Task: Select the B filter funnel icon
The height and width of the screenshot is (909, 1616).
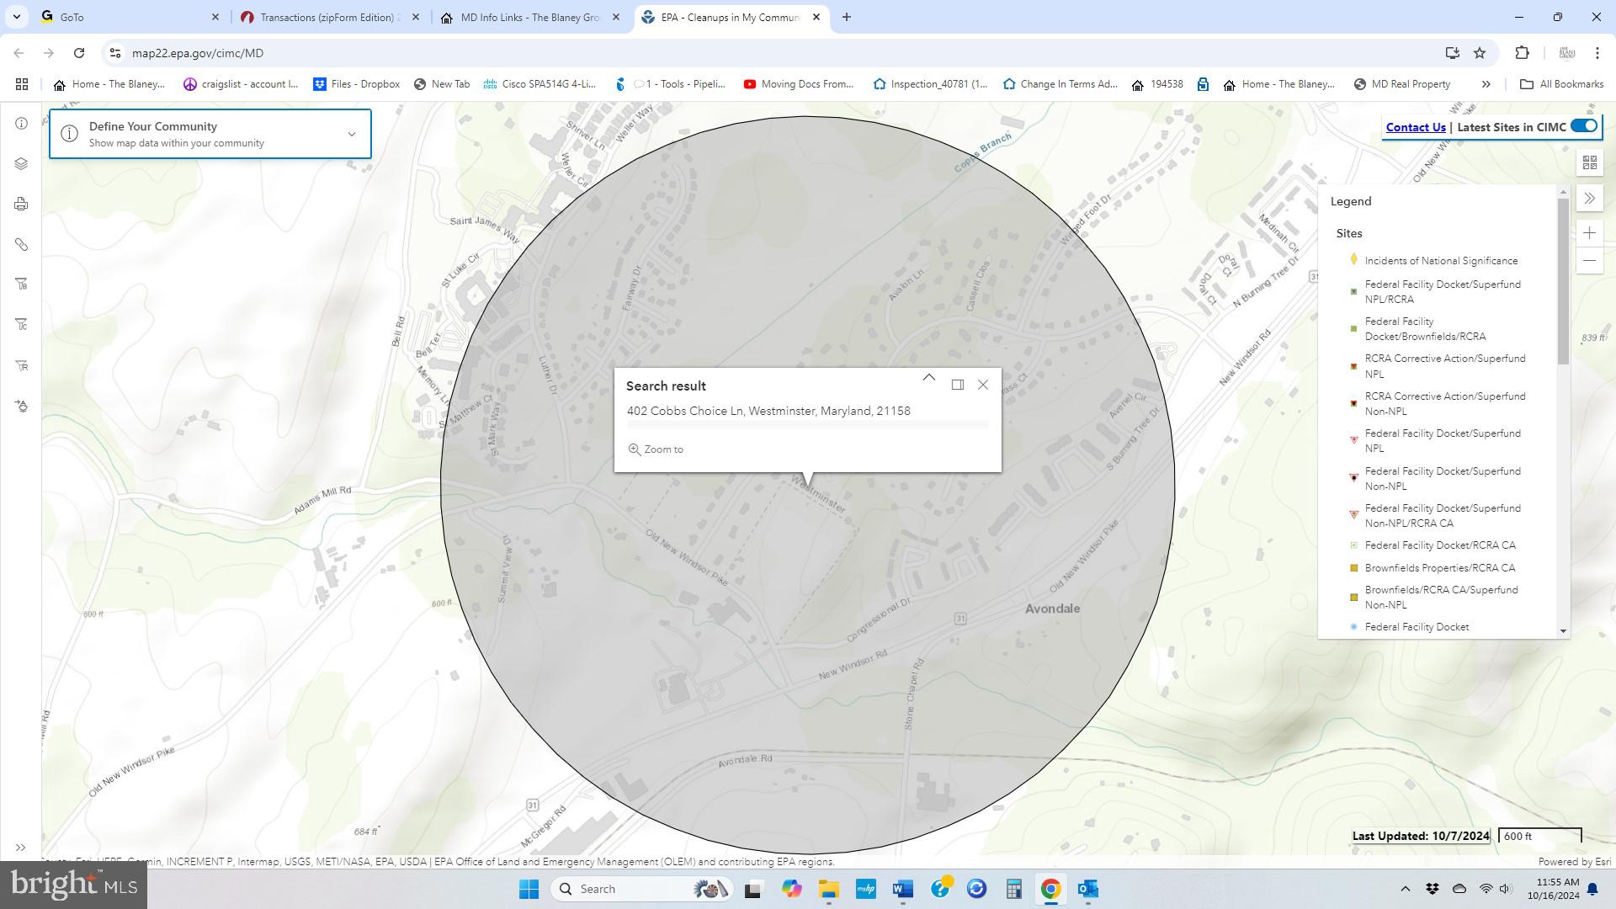Action: (21, 284)
